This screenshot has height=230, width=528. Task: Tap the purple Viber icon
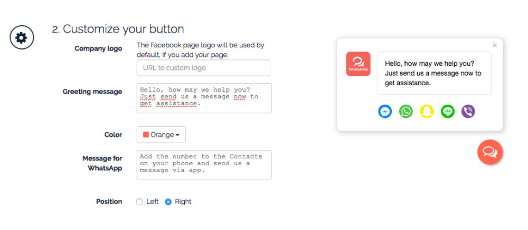[468, 112]
